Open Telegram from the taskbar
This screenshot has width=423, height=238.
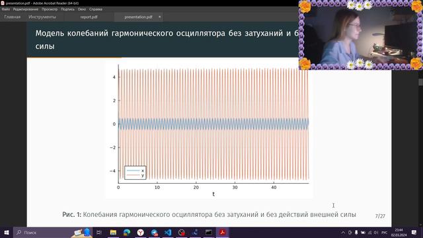coord(154,232)
